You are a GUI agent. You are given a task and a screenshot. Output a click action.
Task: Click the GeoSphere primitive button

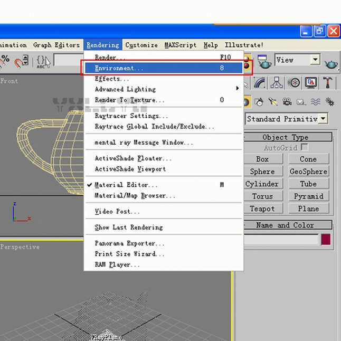(x=309, y=172)
